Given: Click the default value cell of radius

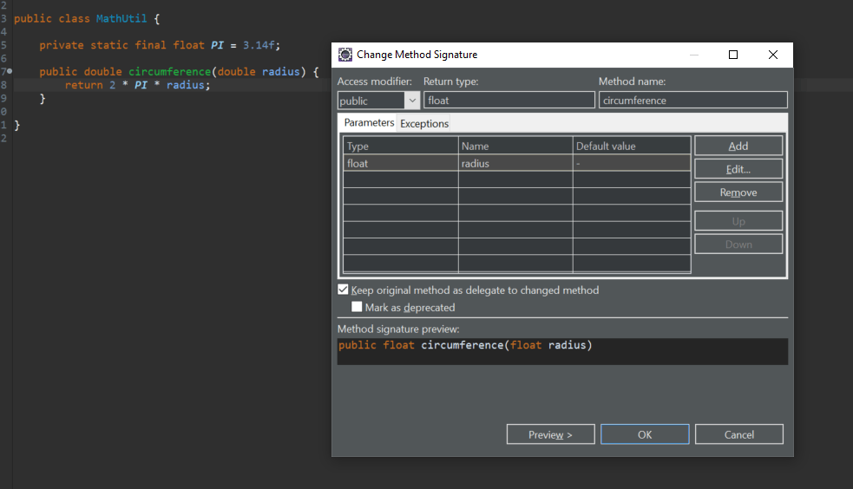Looking at the screenshot, I should click(x=632, y=163).
